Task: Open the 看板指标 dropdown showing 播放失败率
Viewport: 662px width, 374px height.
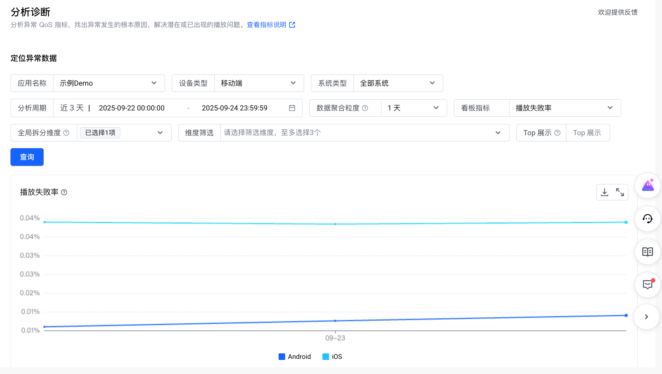Action: pos(564,108)
